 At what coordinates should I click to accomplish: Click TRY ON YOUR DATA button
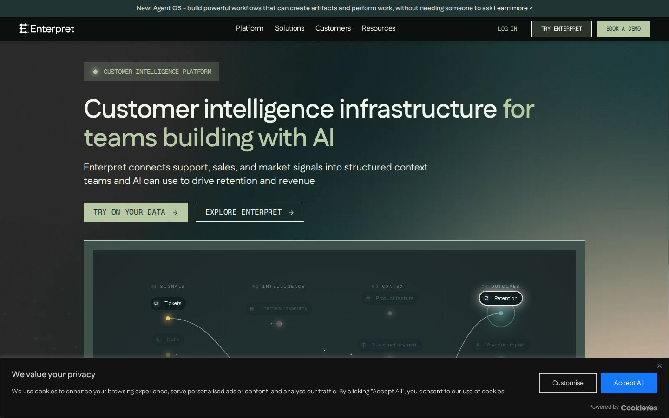coord(136,212)
